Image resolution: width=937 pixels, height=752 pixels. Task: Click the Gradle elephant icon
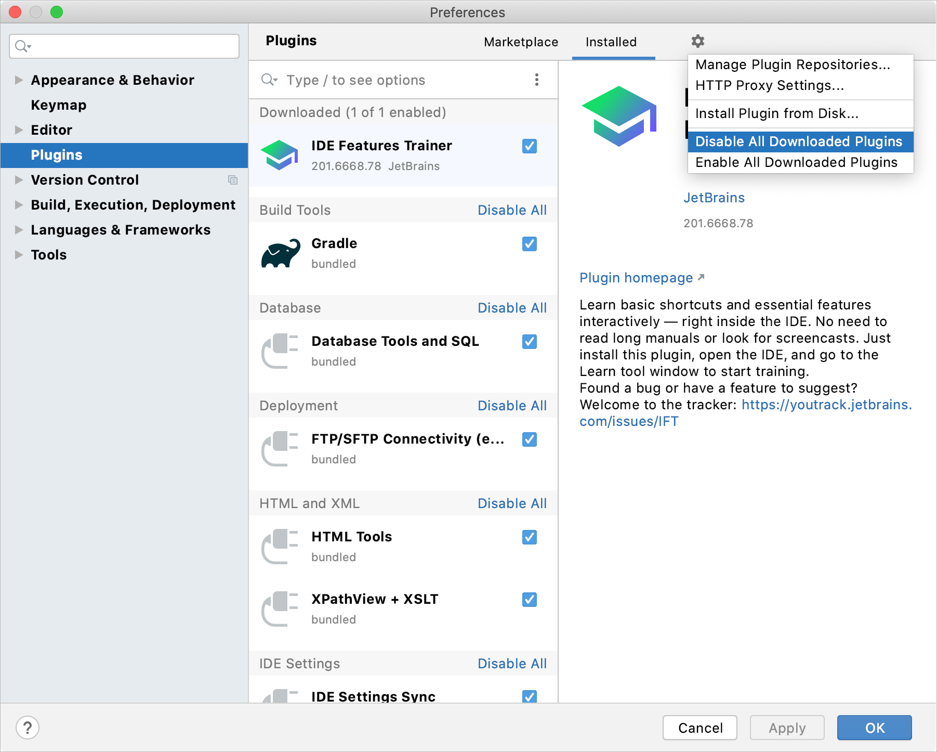281,253
